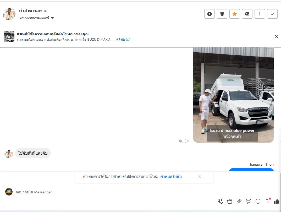The height and width of the screenshot is (212, 281).
Task: Click the ดูโฆษณา view ad link
Action: 123,40
